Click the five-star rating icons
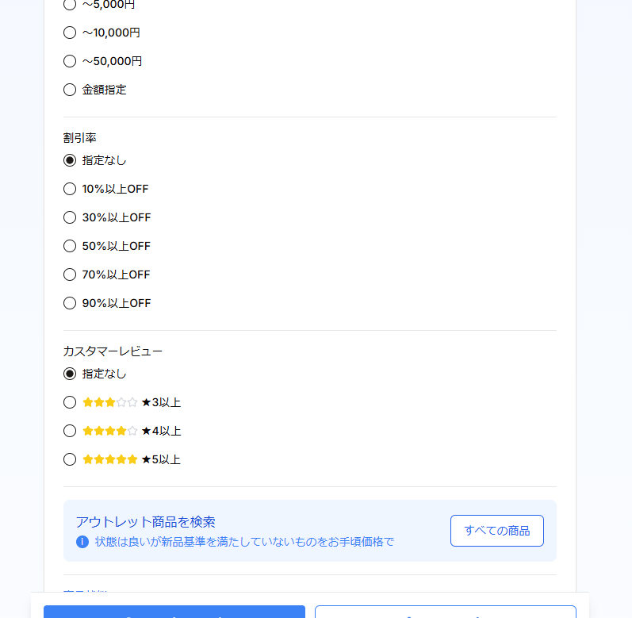This screenshot has width=632, height=618. pos(110,459)
